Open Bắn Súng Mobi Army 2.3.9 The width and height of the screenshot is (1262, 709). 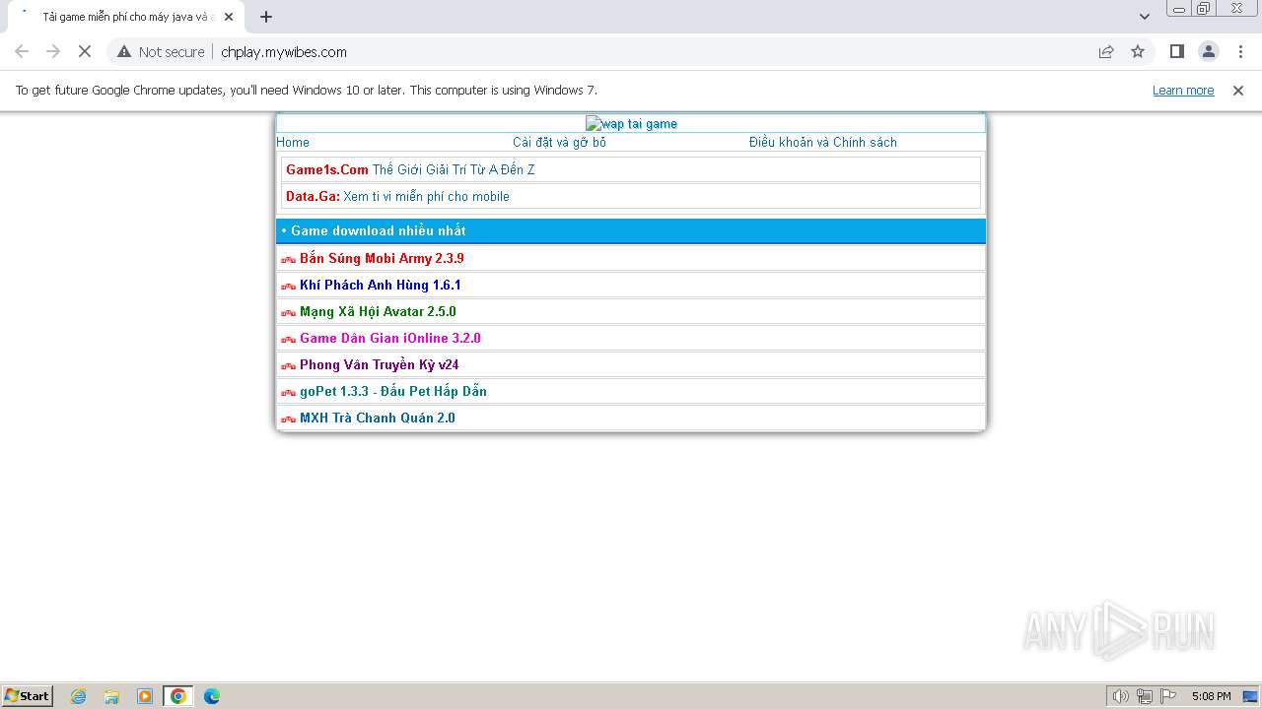382,258
